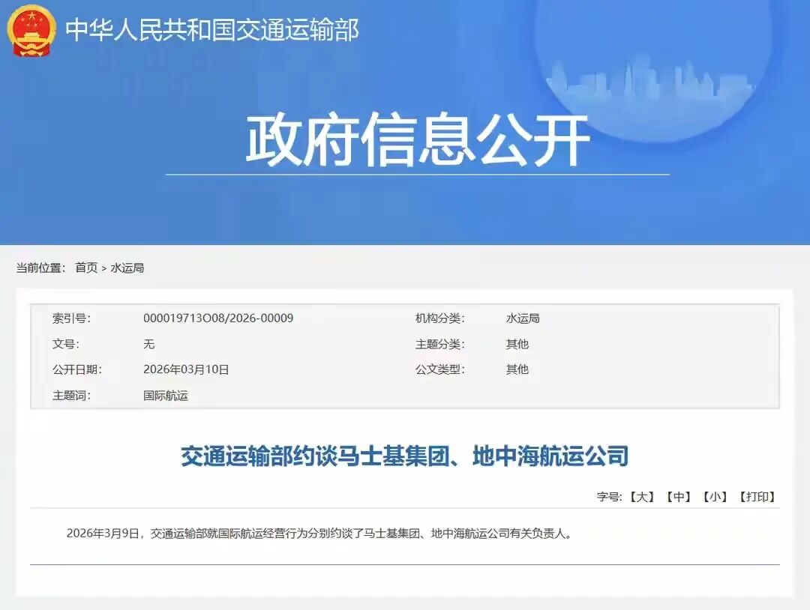
Task: Click the 主题词 value 国际航运
Action: [x=165, y=396]
